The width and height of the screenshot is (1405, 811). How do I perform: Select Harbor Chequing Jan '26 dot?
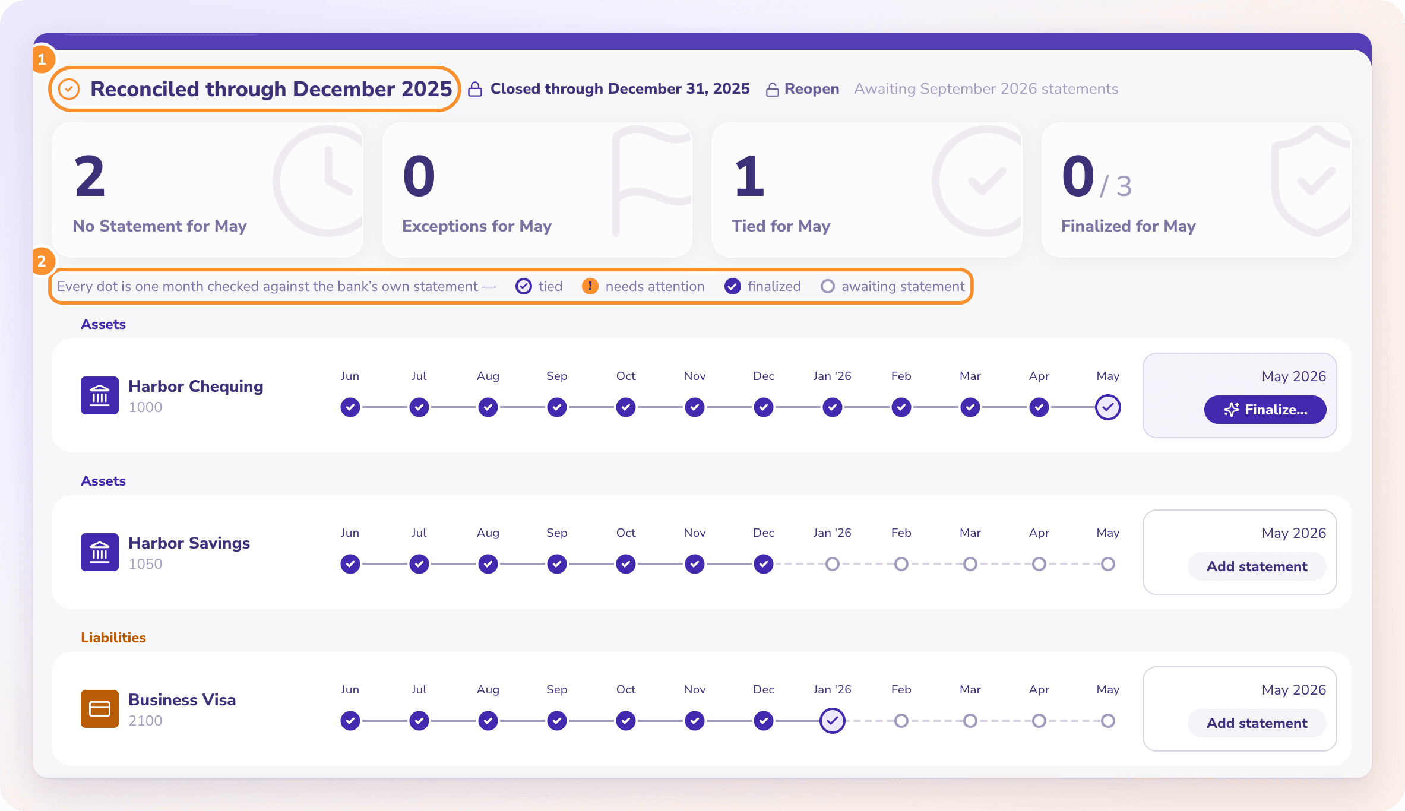(833, 407)
